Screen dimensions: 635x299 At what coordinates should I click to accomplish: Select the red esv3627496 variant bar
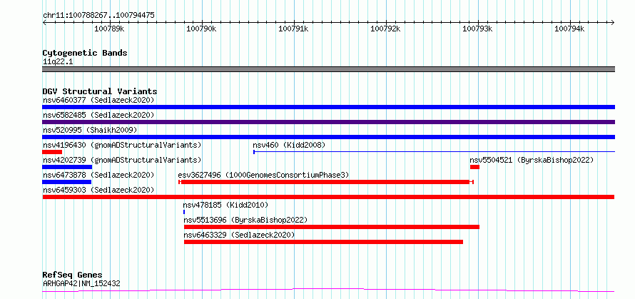326,182
